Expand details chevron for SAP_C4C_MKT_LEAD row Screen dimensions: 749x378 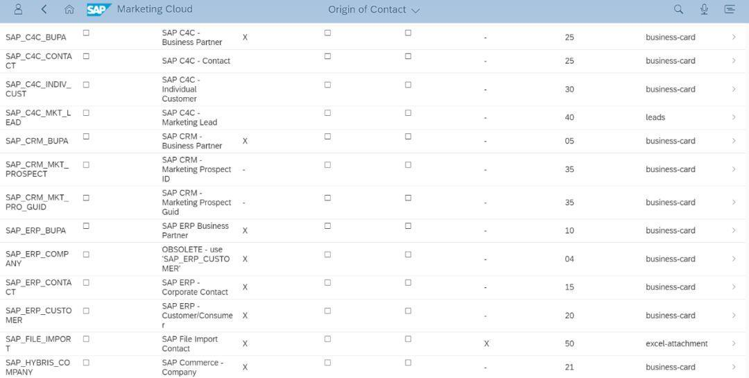pyautogui.click(x=734, y=117)
